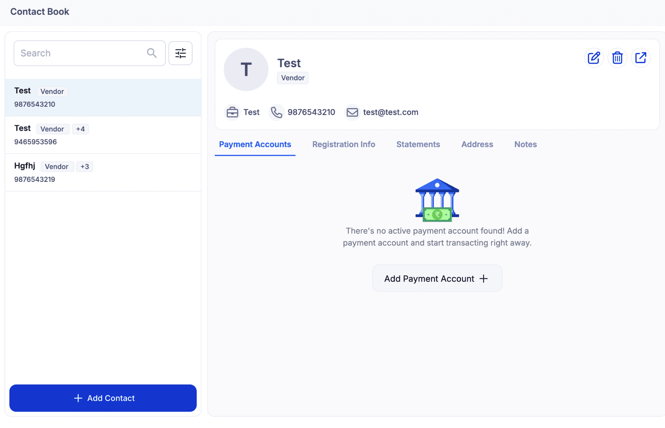Click the email envelope icon

click(x=352, y=112)
